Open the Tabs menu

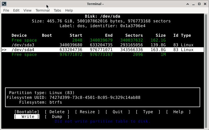pos(57,10)
